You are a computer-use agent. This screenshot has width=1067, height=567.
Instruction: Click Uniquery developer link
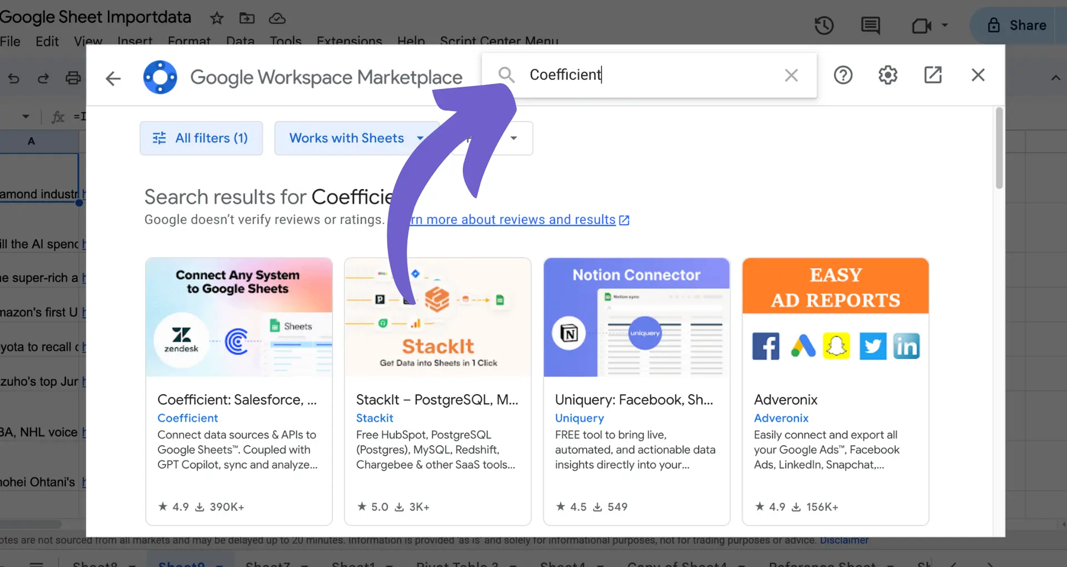pos(580,418)
